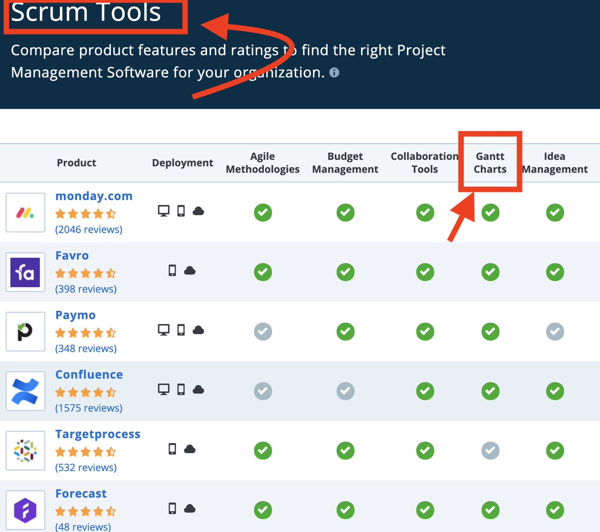Click Targetprocess's star rating

point(85,452)
